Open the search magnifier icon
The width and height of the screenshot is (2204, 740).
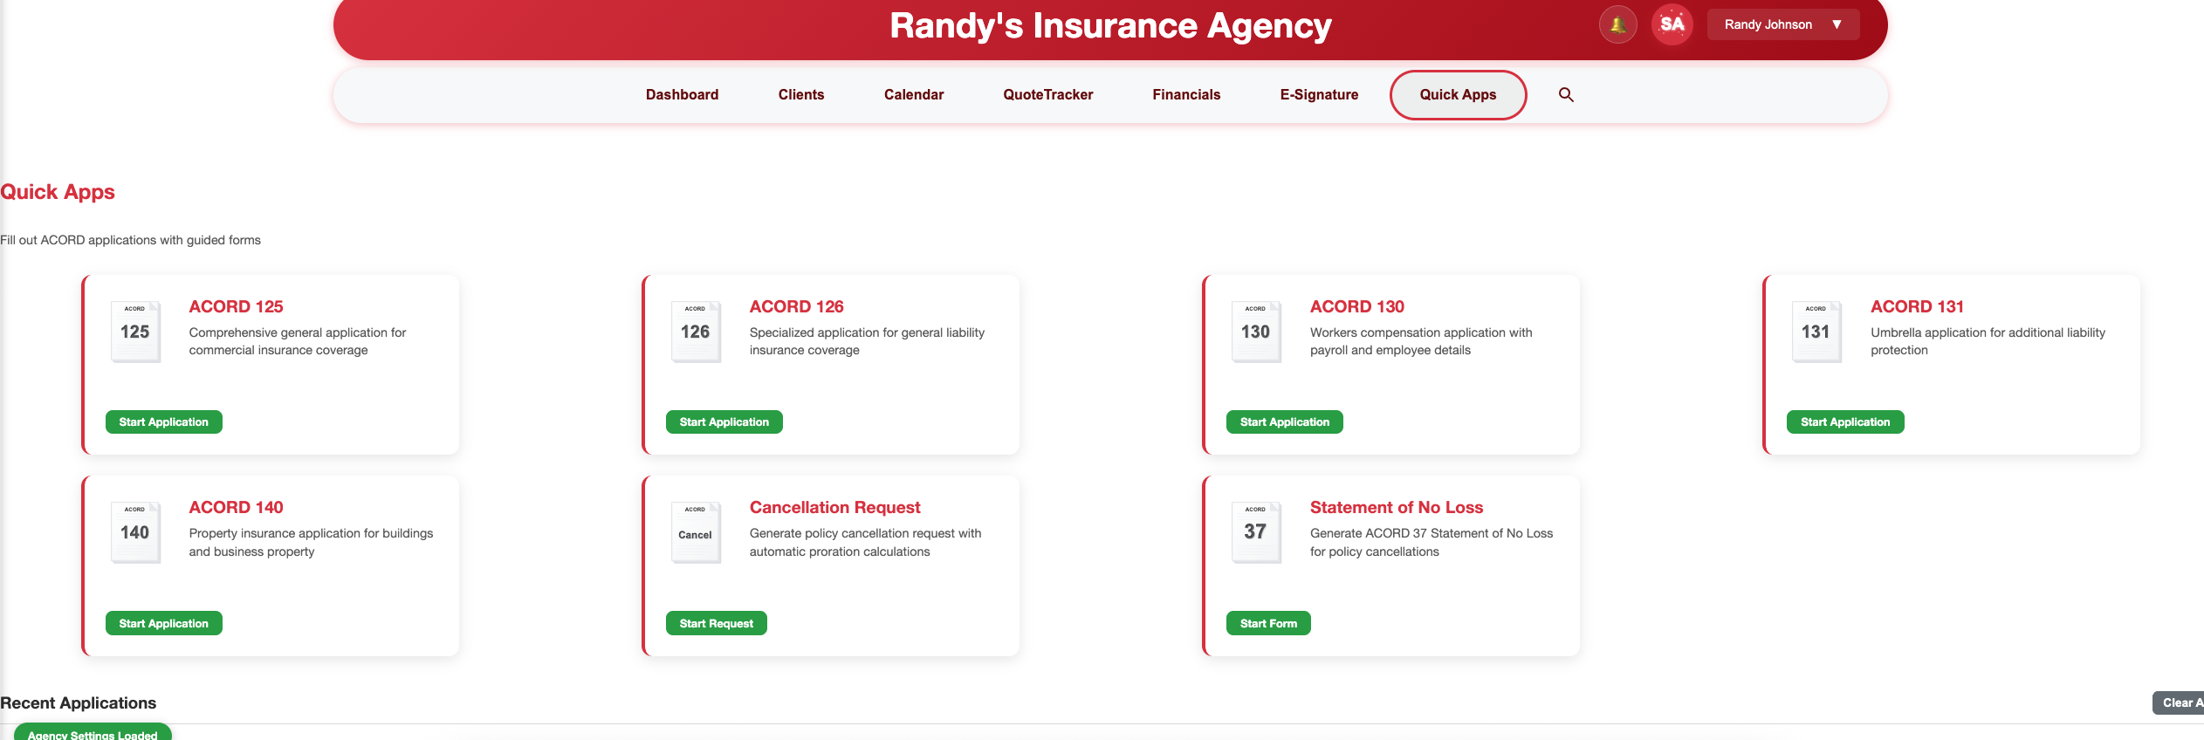[1566, 94]
